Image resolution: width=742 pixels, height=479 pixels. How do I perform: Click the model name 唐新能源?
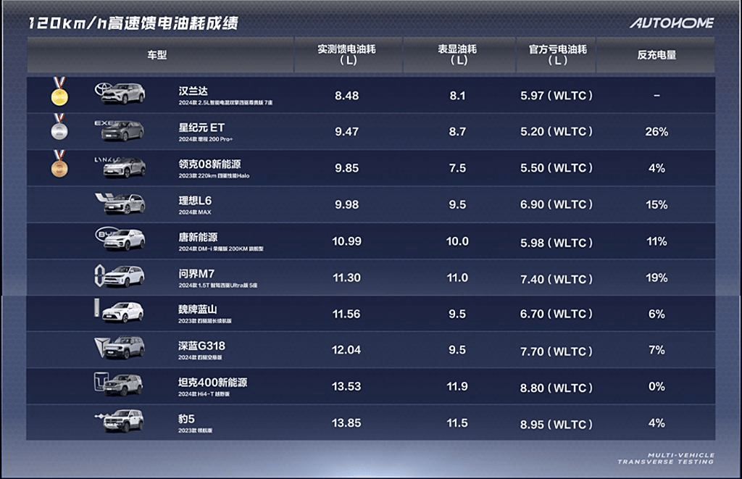[x=198, y=237]
